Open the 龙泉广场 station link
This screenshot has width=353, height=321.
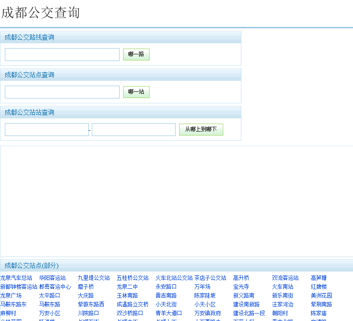coord(11,295)
